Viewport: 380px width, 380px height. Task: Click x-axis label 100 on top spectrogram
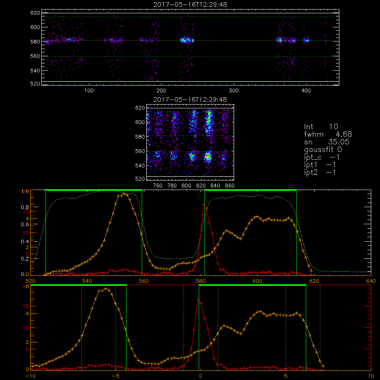(x=89, y=91)
